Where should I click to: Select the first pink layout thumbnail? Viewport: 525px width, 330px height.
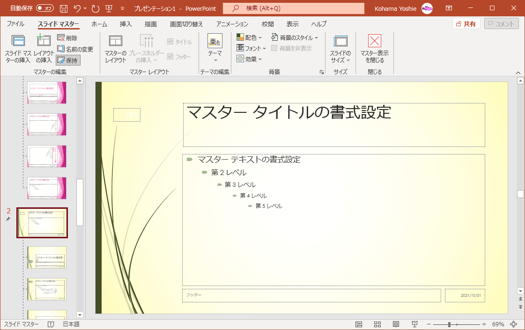pyautogui.click(x=47, y=93)
